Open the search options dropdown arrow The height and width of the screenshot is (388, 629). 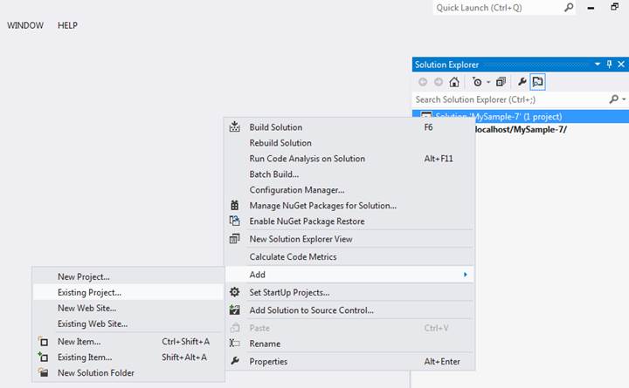[x=623, y=99]
